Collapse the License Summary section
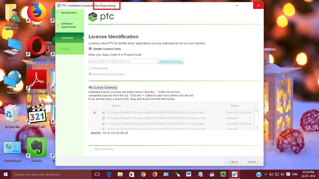 pyautogui.click(x=90, y=87)
